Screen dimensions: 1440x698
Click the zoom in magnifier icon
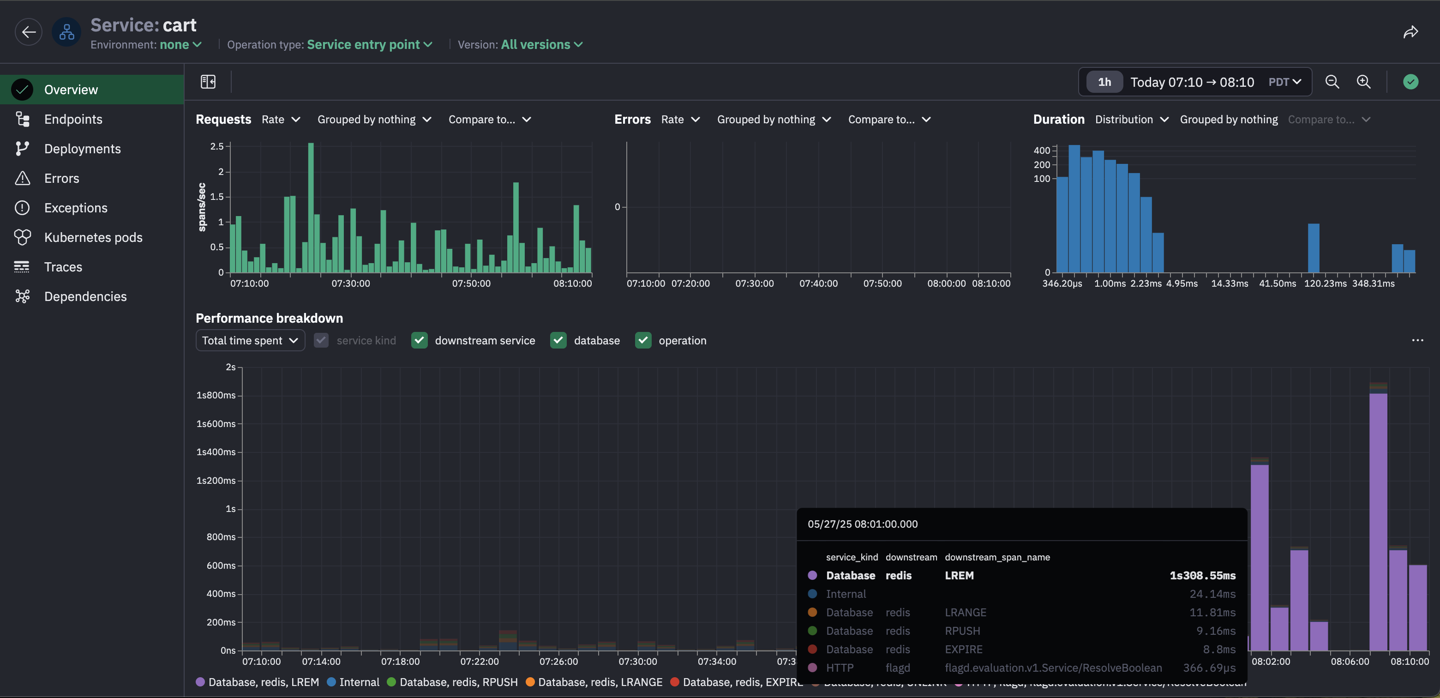click(1363, 82)
